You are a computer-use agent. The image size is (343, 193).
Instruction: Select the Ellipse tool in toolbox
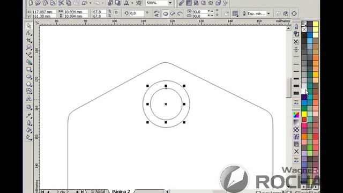click(29, 77)
